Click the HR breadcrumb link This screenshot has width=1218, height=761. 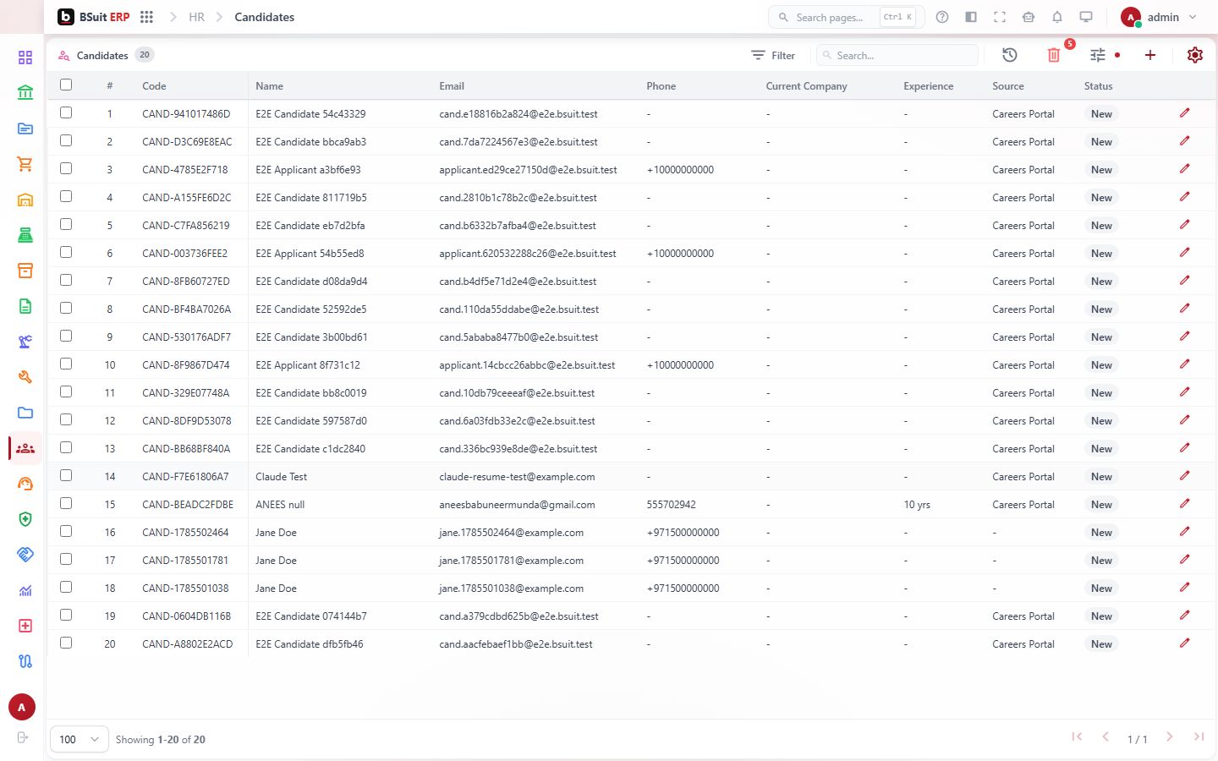(196, 17)
